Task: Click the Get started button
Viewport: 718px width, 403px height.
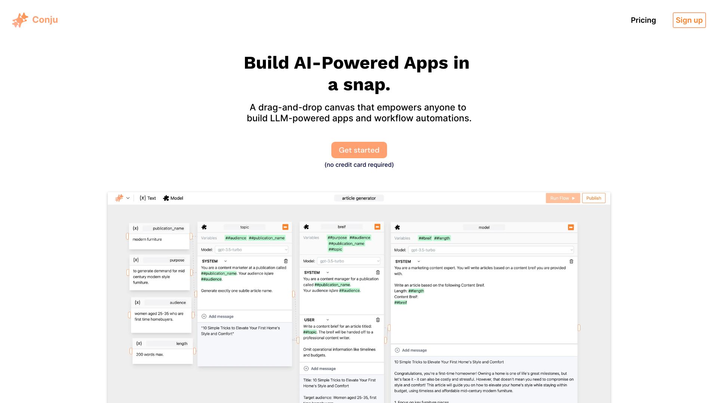Action: click(359, 150)
